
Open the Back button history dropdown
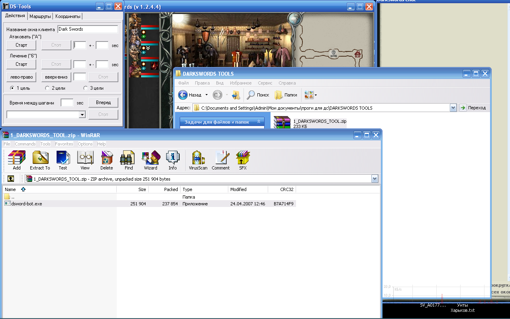click(x=206, y=95)
